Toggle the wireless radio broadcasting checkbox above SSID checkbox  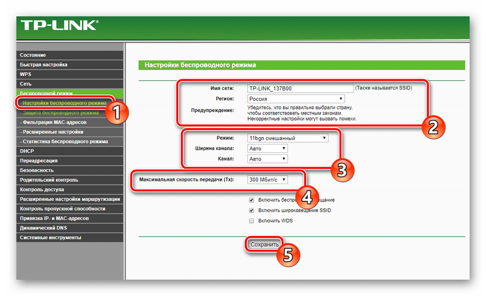point(251,200)
